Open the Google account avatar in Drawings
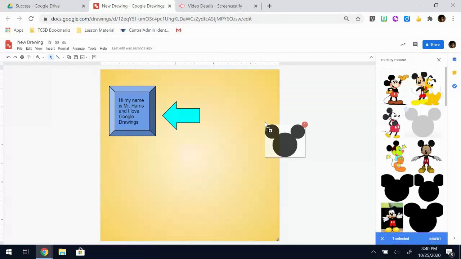Image resolution: width=461 pixels, height=259 pixels. pos(452,45)
